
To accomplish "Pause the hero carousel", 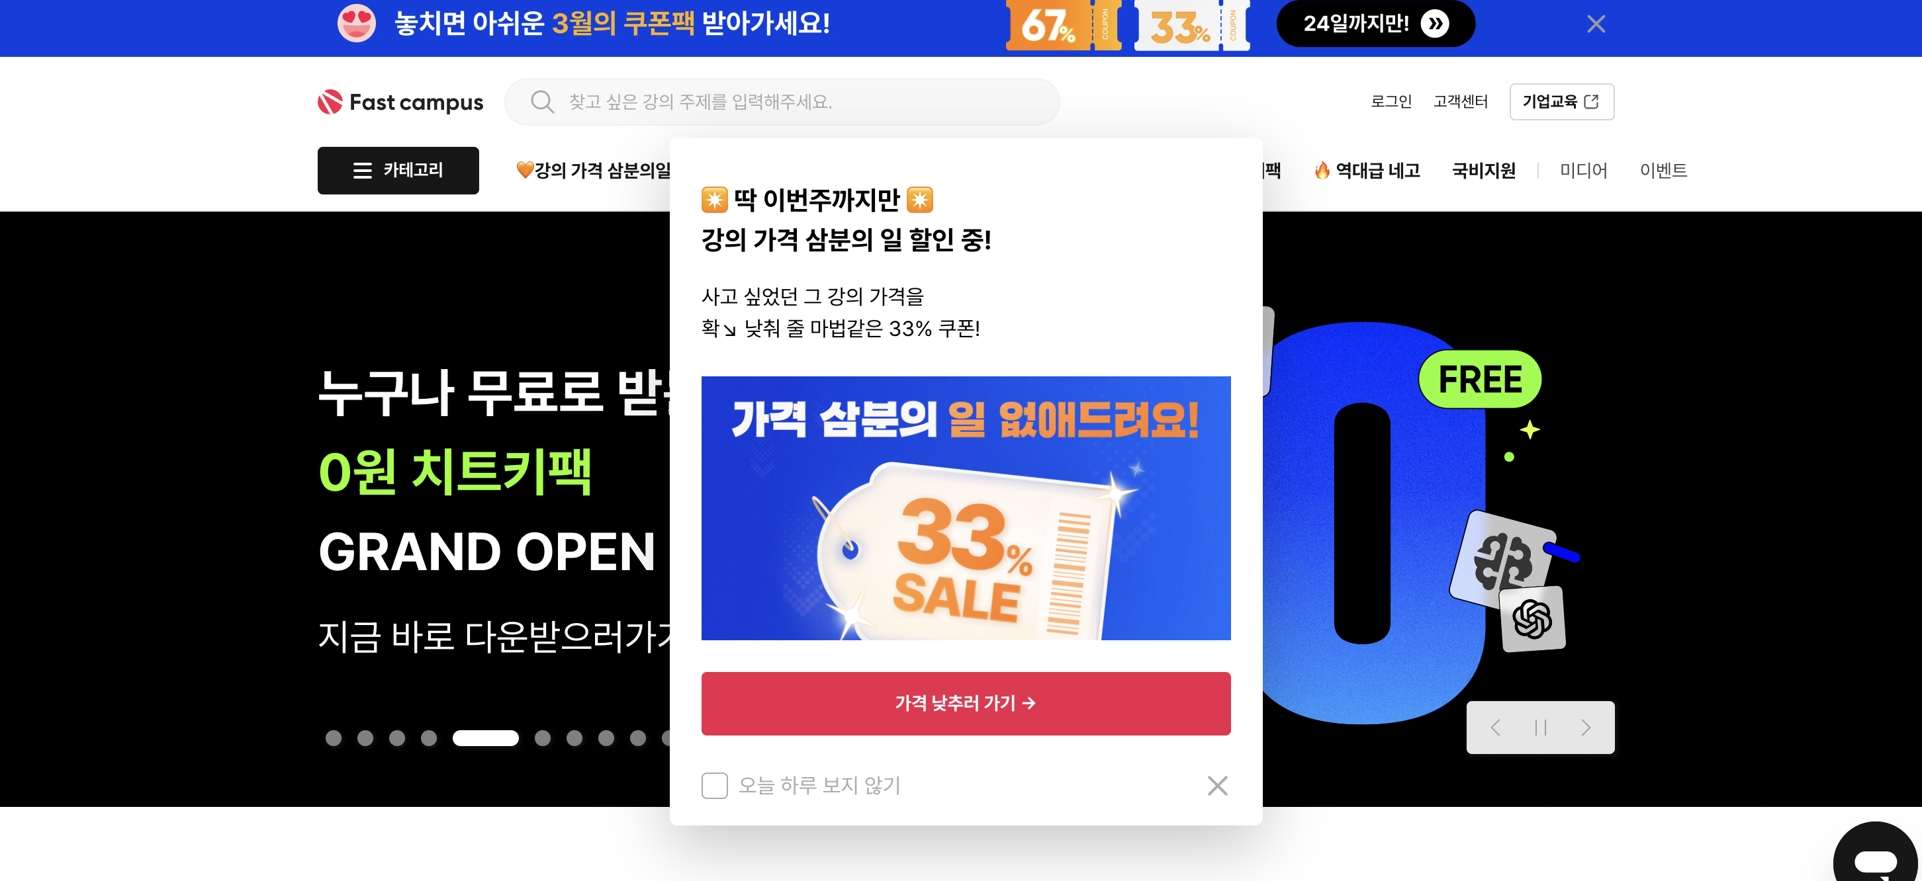I will 1540,728.
